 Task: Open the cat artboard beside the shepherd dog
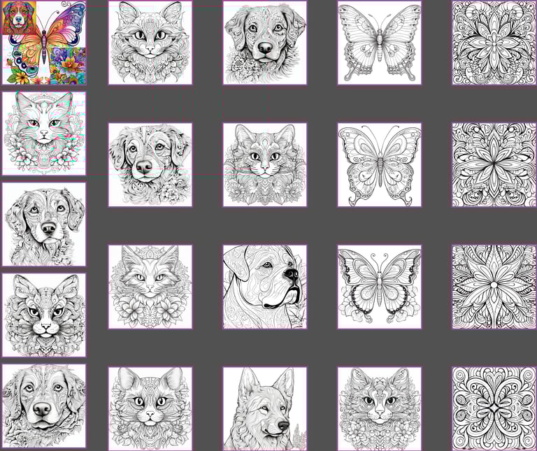click(150, 409)
